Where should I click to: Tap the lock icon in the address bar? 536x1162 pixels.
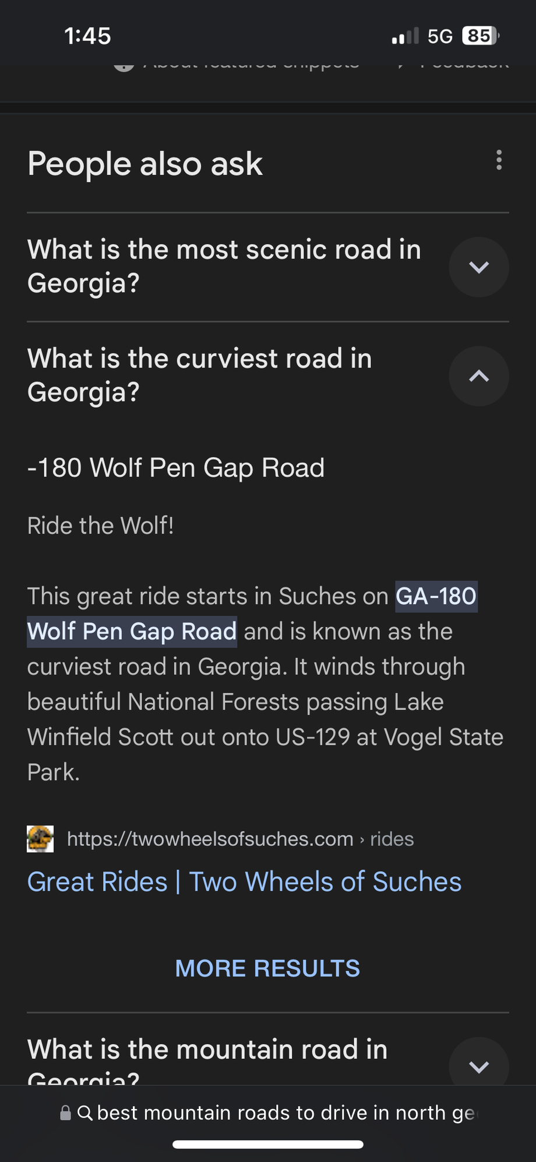(x=66, y=1113)
